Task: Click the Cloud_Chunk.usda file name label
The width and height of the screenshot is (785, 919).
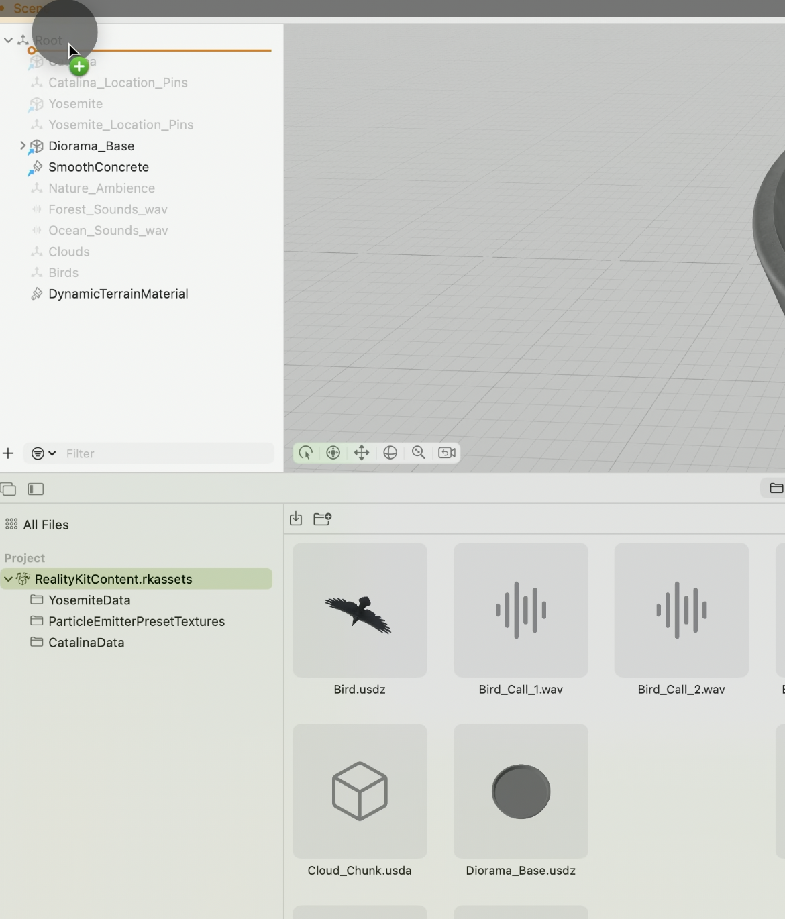Action: pyautogui.click(x=360, y=871)
